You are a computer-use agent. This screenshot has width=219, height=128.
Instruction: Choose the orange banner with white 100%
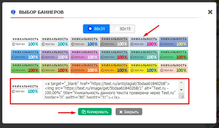coord(85,68)
